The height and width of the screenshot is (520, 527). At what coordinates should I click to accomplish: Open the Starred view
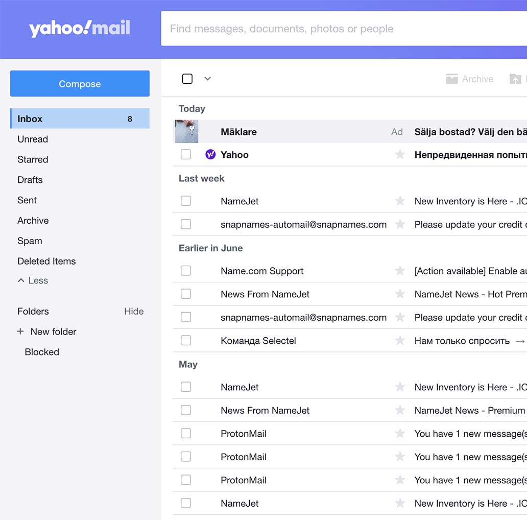click(x=33, y=159)
